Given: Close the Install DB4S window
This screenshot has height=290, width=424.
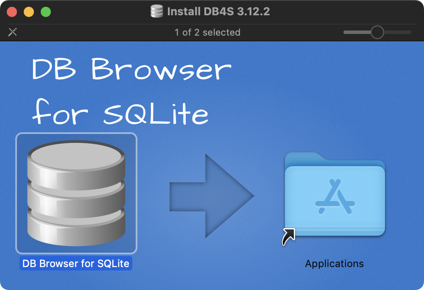Looking at the screenshot, I should click(12, 12).
